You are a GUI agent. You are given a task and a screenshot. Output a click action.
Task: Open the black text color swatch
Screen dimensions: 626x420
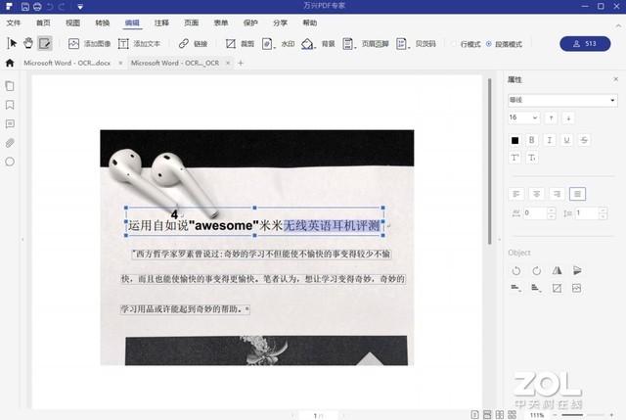tap(515, 140)
